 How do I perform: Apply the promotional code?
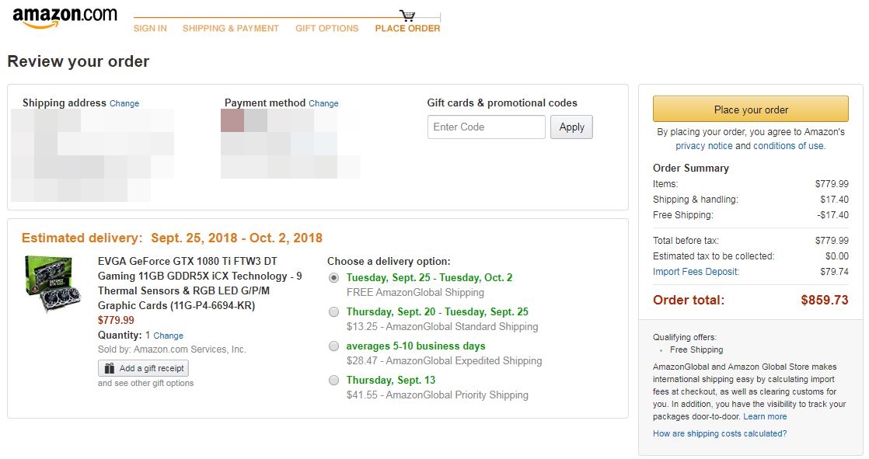[571, 127]
